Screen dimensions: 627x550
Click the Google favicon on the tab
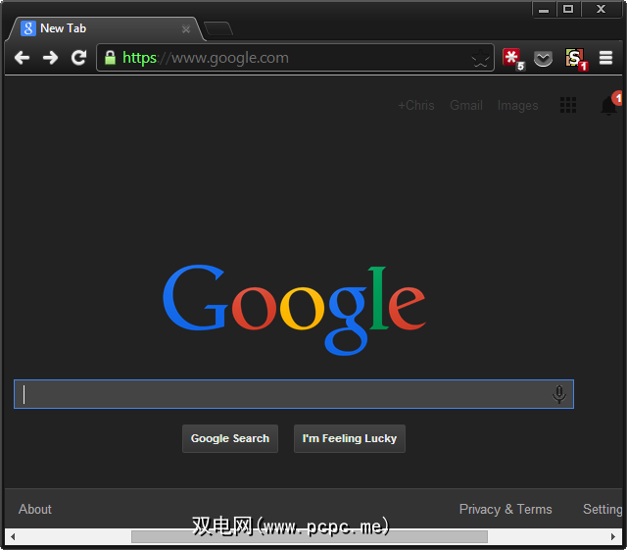(28, 28)
